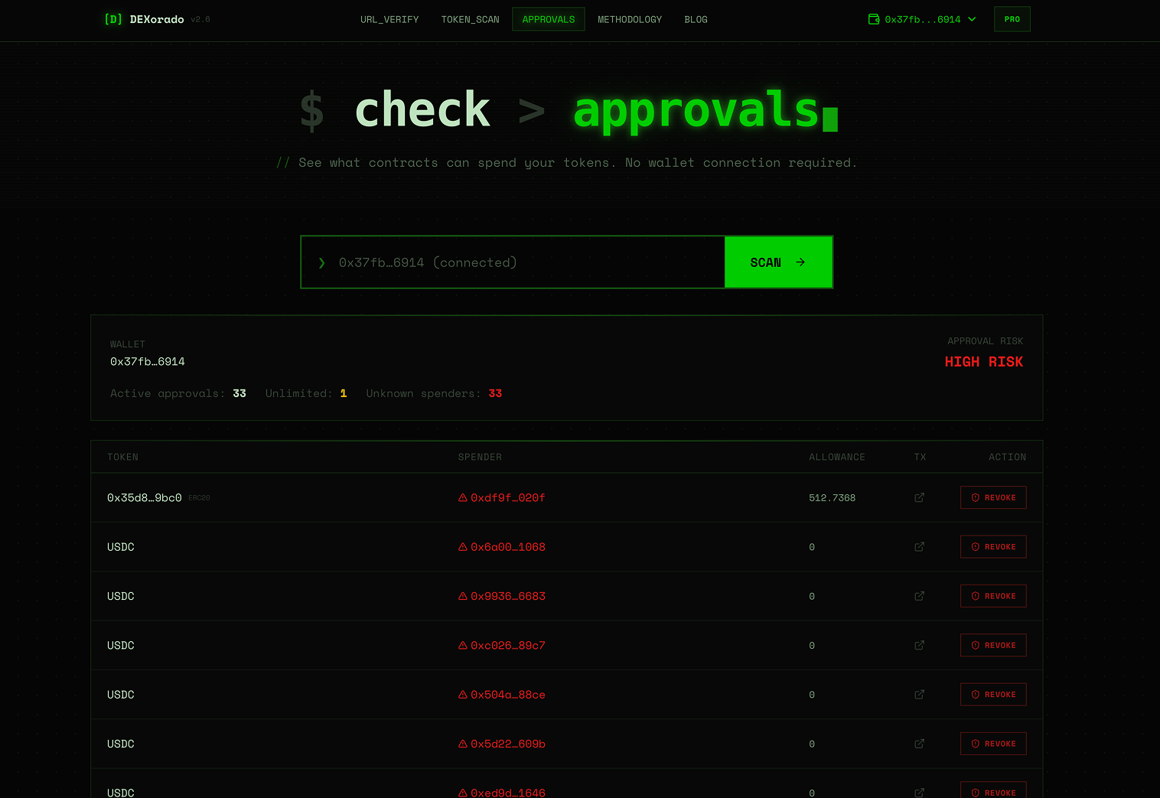Click the spender link 0xdf9f…020f
The height and width of the screenshot is (798, 1160).
click(x=509, y=497)
